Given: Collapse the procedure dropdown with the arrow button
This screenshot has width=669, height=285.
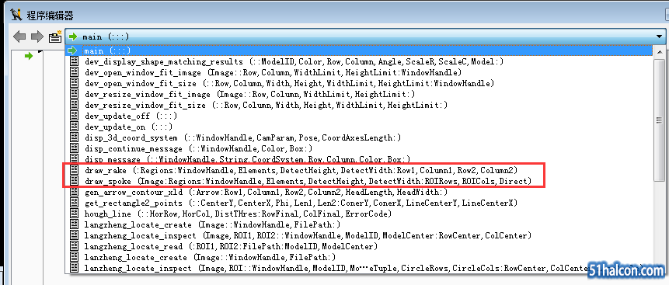Looking at the screenshot, I should click(x=660, y=36).
